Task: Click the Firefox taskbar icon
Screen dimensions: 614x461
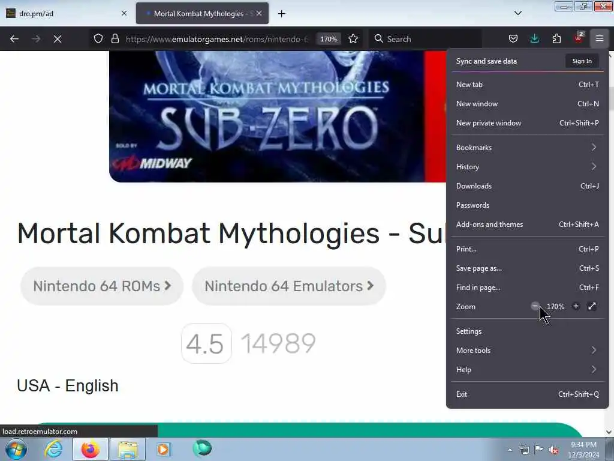Action: click(91, 449)
